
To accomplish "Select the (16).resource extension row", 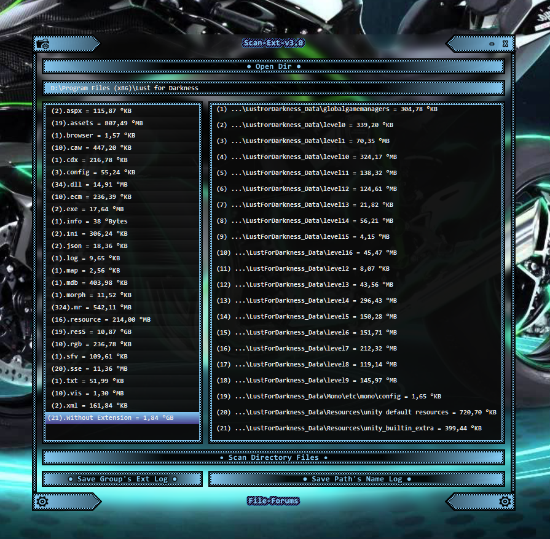I will point(122,319).
